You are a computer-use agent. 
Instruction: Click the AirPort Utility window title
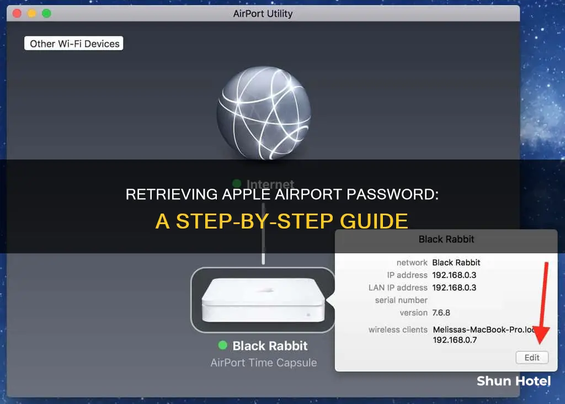click(x=263, y=14)
